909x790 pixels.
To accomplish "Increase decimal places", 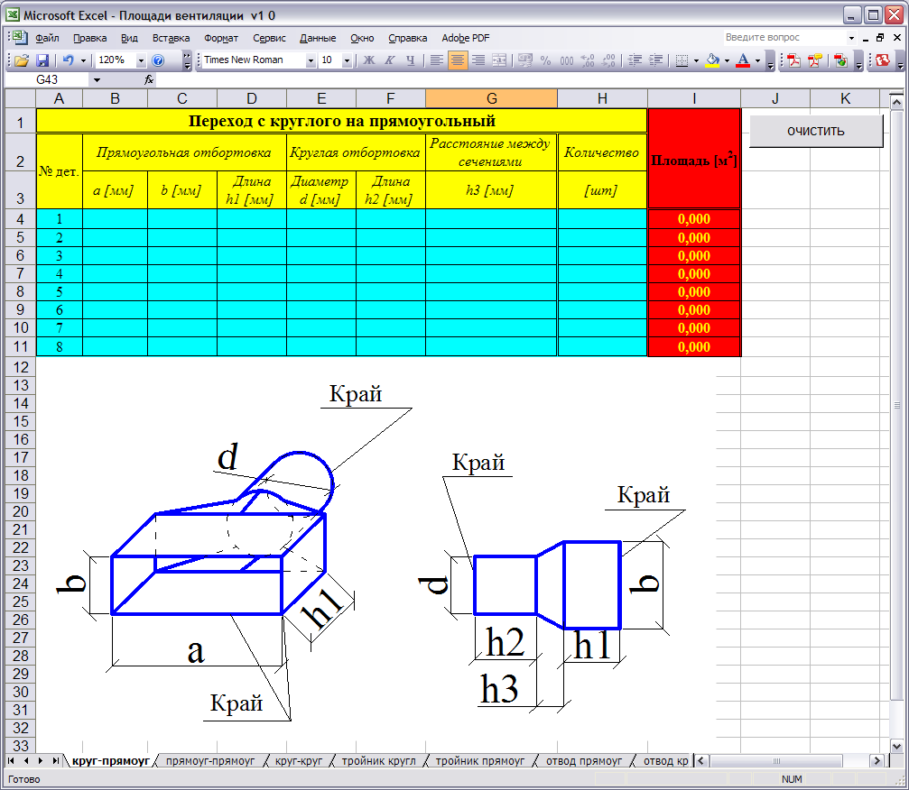I will tap(588, 60).
